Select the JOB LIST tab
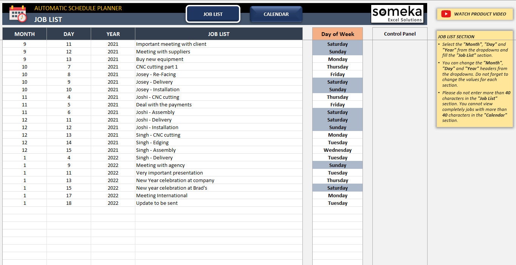Screen dimensions: 516x265 (x=214, y=14)
